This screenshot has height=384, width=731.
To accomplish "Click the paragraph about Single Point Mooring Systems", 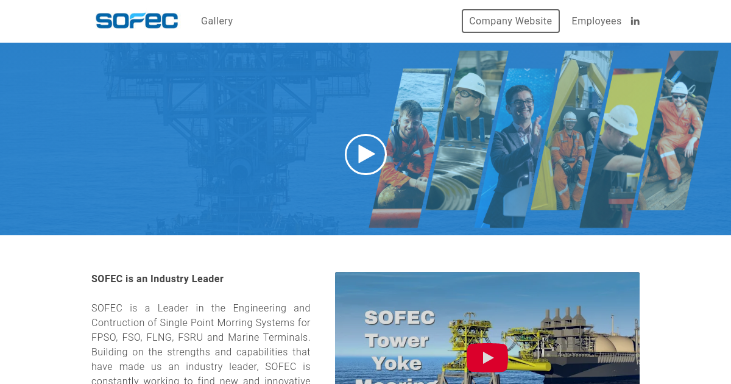I will tap(201, 344).
